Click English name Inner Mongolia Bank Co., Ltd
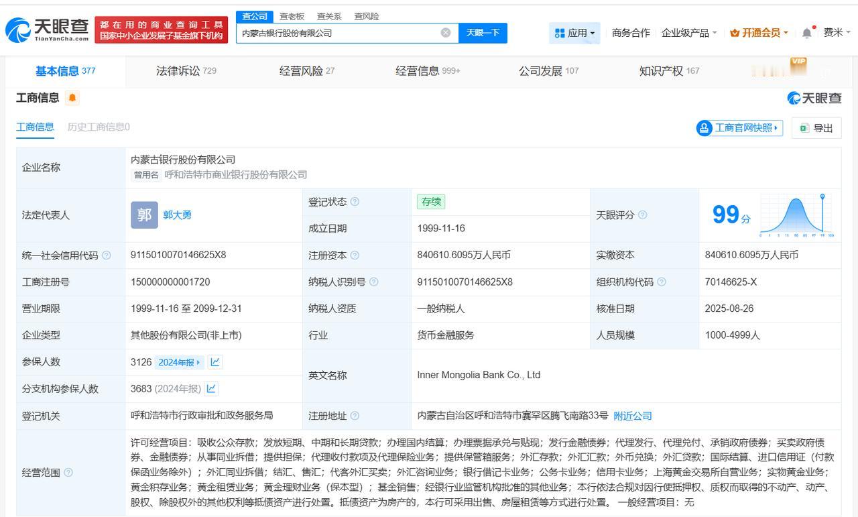Screen dimensions: 858x517 [x=479, y=375]
